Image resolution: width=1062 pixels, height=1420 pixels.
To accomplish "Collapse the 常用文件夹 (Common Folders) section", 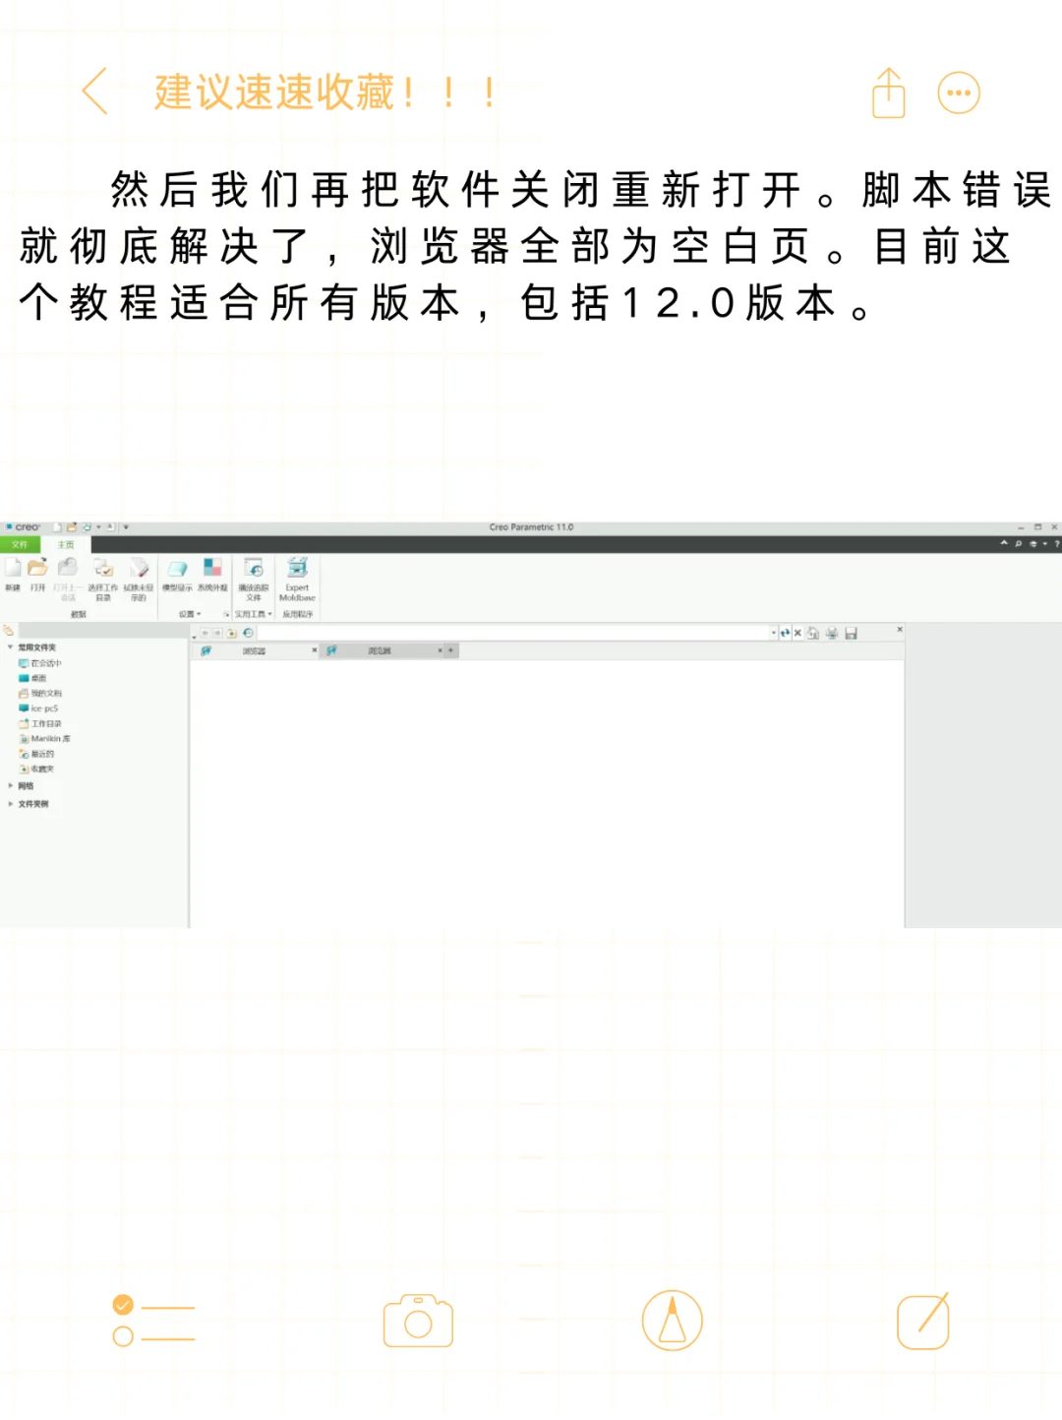I will coord(9,648).
